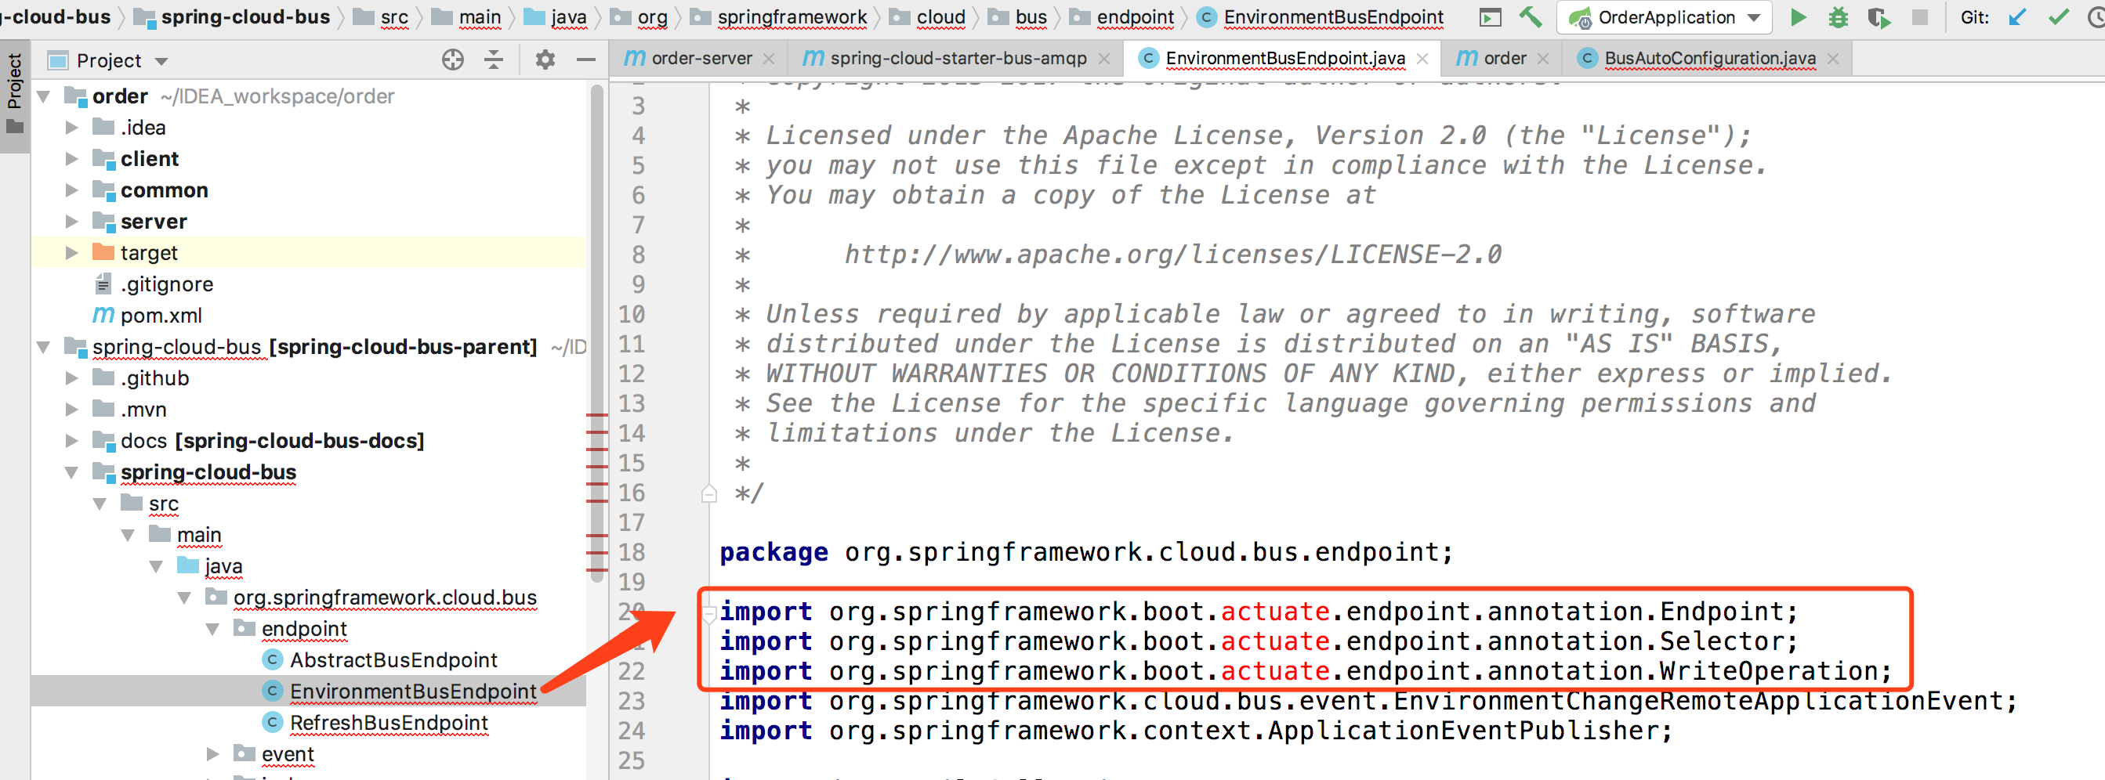This screenshot has height=780, width=2105.
Task: Expand the .idea folder
Action: [72, 128]
